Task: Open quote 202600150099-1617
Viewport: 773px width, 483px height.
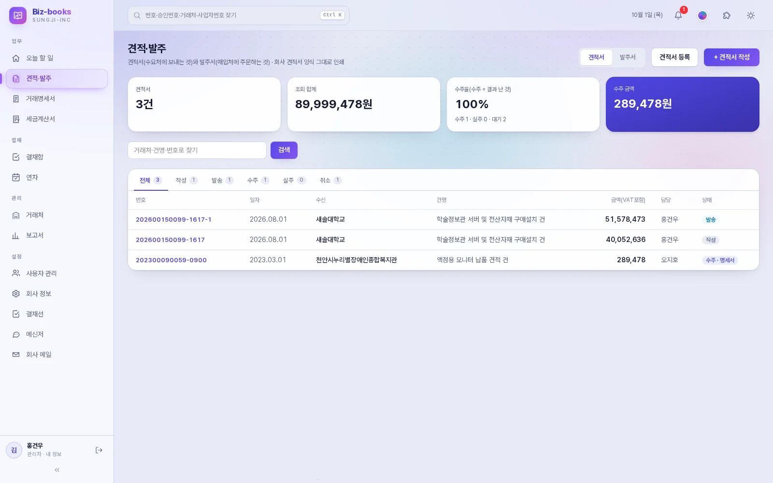Action: 170,240
